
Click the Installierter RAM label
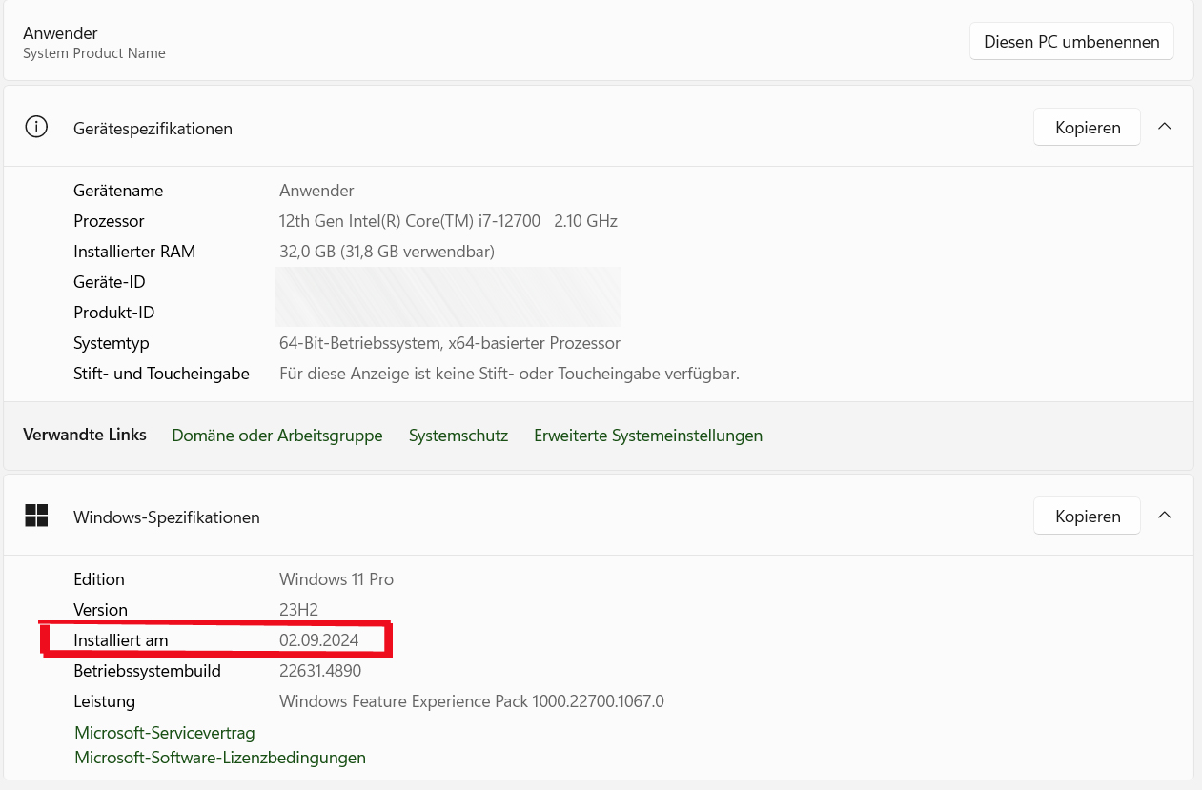(134, 252)
